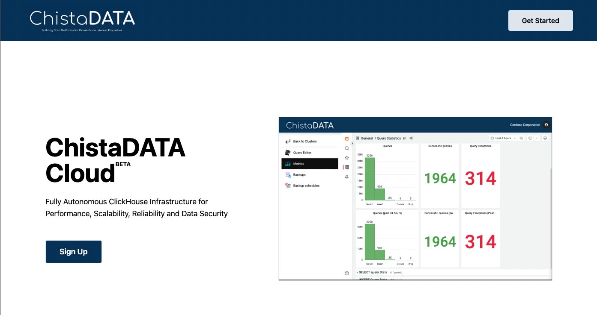This screenshot has height=315, width=597.
Task: Click the Alerting bell icon in the Grafana sidebar
Action: pyautogui.click(x=347, y=177)
